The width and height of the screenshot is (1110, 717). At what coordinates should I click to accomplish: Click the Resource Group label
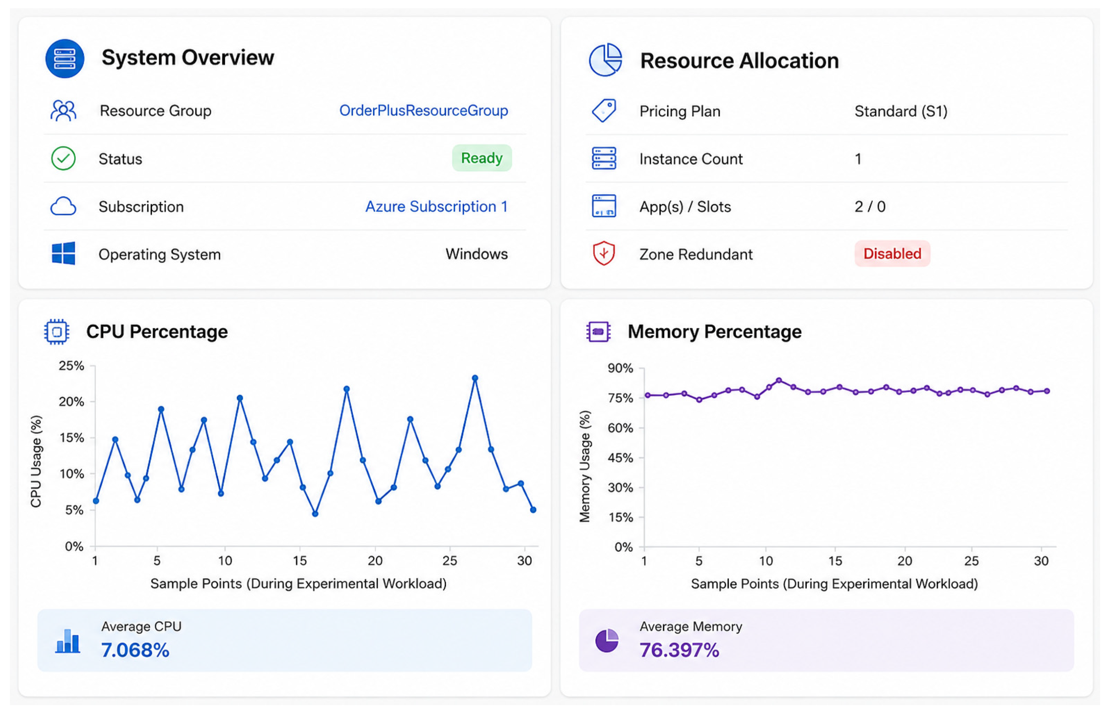point(156,111)
